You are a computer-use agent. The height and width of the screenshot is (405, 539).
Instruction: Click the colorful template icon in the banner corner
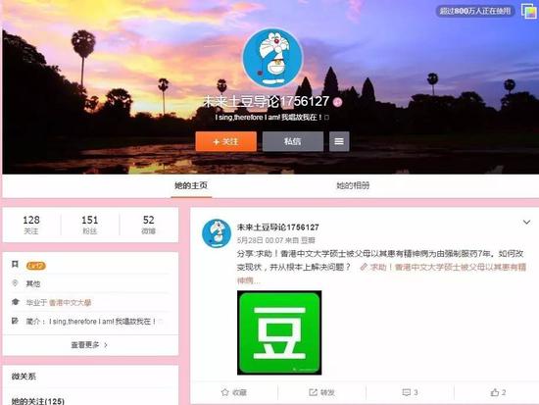pyautogui.click(x=528, y=11)
